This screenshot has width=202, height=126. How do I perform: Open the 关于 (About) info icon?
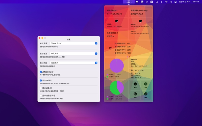(135, 84)
